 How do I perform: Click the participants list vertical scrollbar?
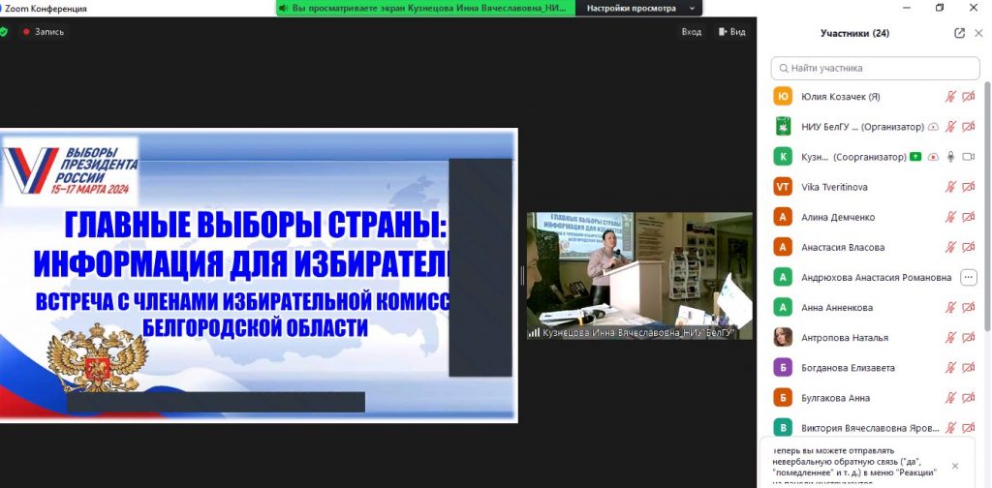987,205
